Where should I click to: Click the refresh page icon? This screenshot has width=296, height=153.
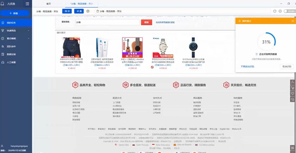coord(275,11)
